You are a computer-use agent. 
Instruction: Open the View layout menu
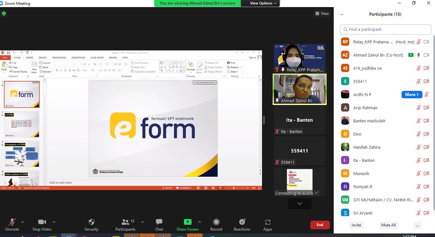click(322, 13)
